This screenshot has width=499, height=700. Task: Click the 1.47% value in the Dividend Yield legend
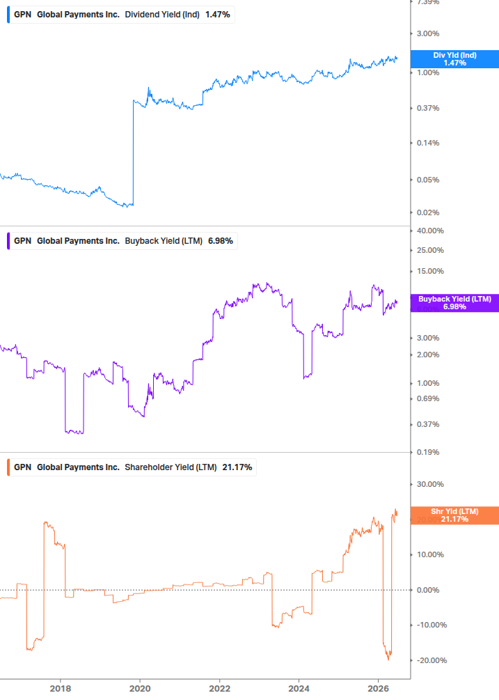pyautogui.click(x=218, y=15)
